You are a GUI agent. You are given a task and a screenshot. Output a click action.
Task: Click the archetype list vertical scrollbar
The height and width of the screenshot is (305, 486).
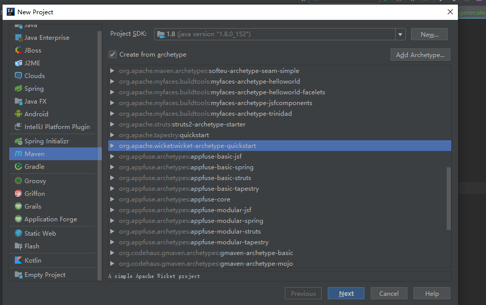point(449,198)
